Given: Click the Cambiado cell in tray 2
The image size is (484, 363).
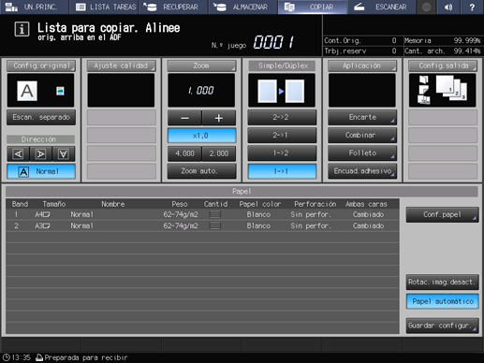Looking at the screenshot, I should tap(368, 225).
